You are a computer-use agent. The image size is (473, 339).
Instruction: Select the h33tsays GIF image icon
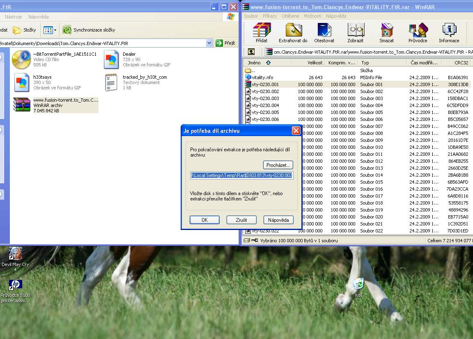pyautogui.click(x=22, y=82)
